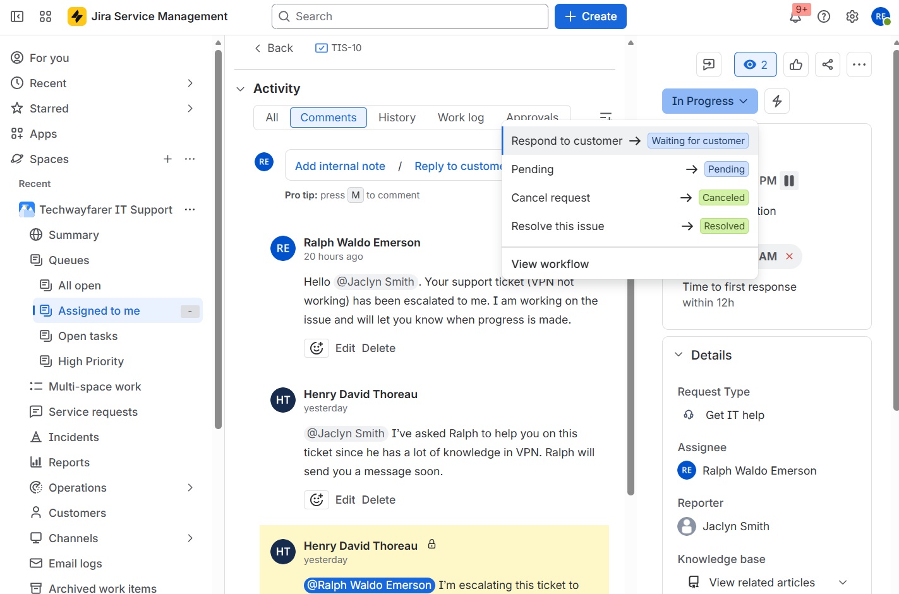
Task: Open the more actions ellipsis menu
Action: point(859,64)
